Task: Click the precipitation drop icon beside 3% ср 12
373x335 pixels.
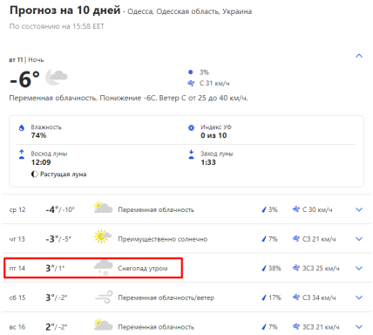Action: (264, 209)
